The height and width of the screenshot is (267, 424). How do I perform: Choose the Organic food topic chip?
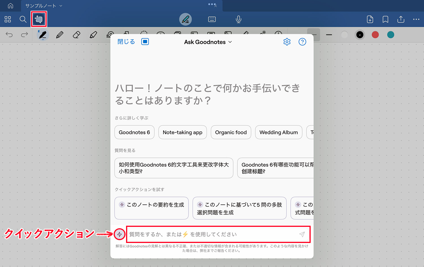231,132
